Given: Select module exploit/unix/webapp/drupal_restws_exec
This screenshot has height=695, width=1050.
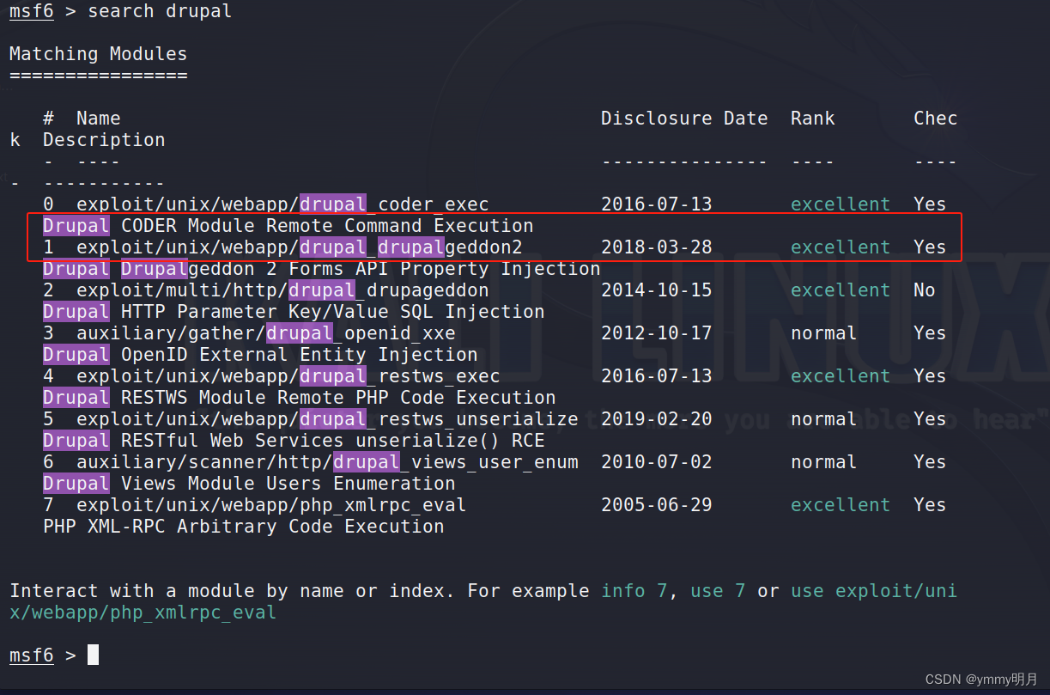Looking at the screenshot, I should 288,376.
